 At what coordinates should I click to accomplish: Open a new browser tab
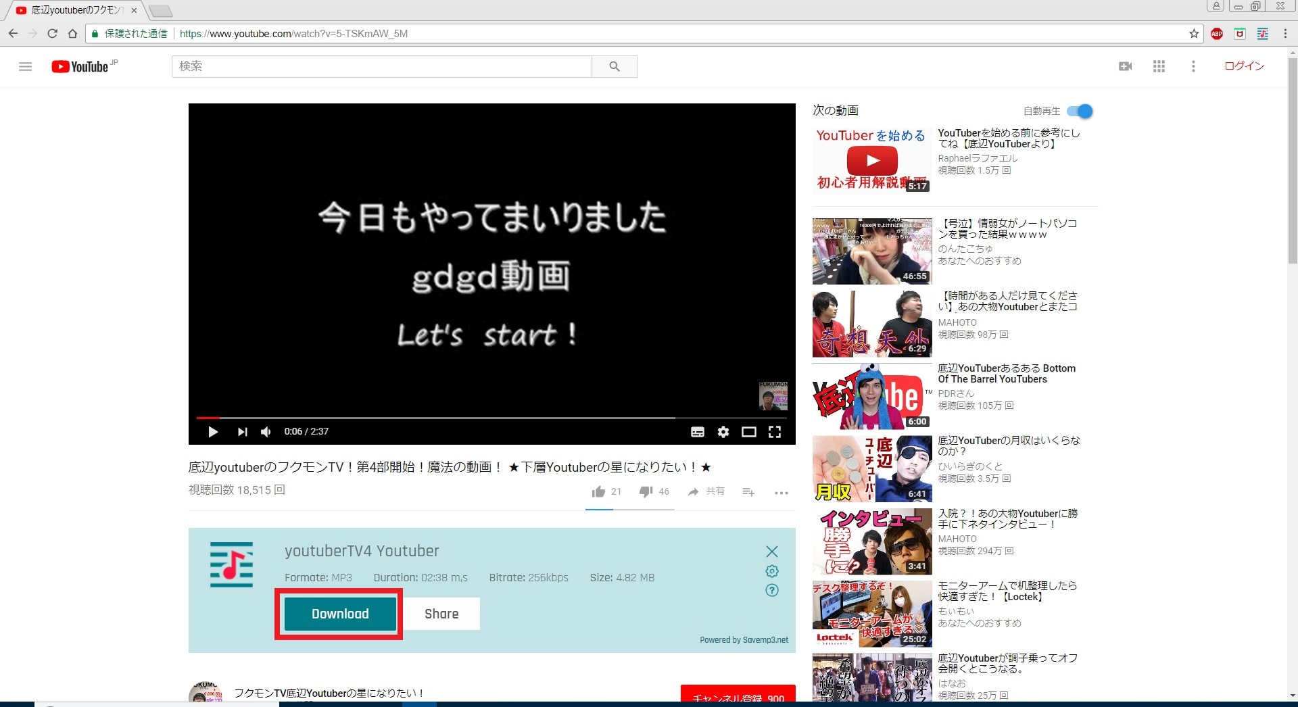(160, 11)
